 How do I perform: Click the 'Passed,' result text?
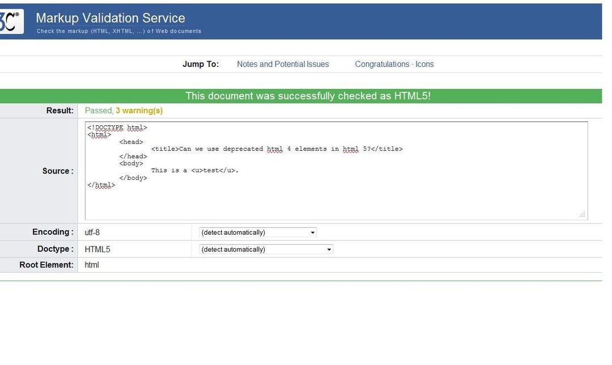tap(99, 111)
